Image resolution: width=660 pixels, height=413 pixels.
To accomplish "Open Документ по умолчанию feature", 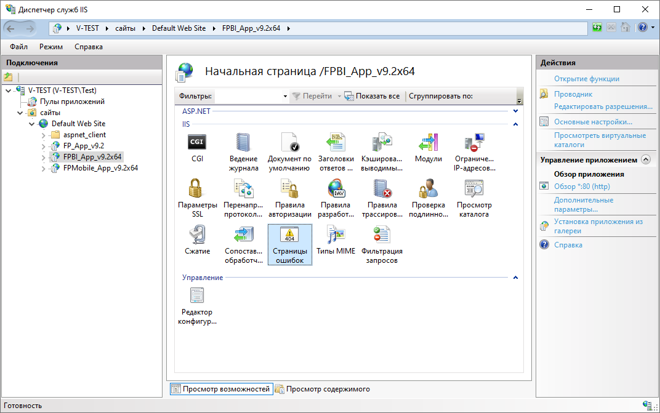I will 289,142.
